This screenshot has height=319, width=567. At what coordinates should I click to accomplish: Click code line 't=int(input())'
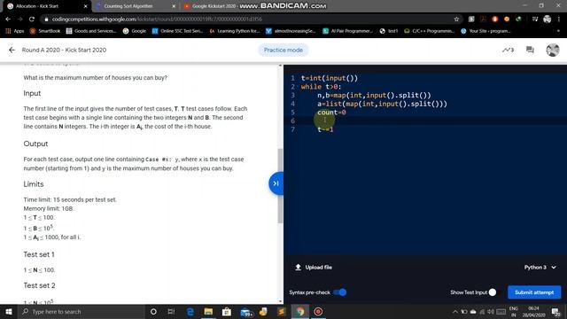click(329, 78)
